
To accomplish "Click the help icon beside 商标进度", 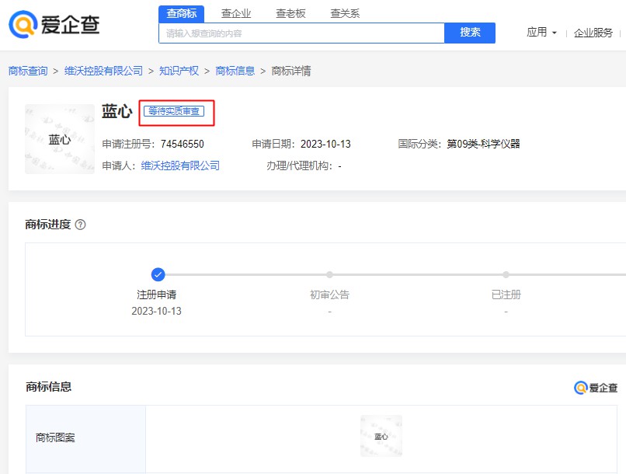I will [80, 225].
